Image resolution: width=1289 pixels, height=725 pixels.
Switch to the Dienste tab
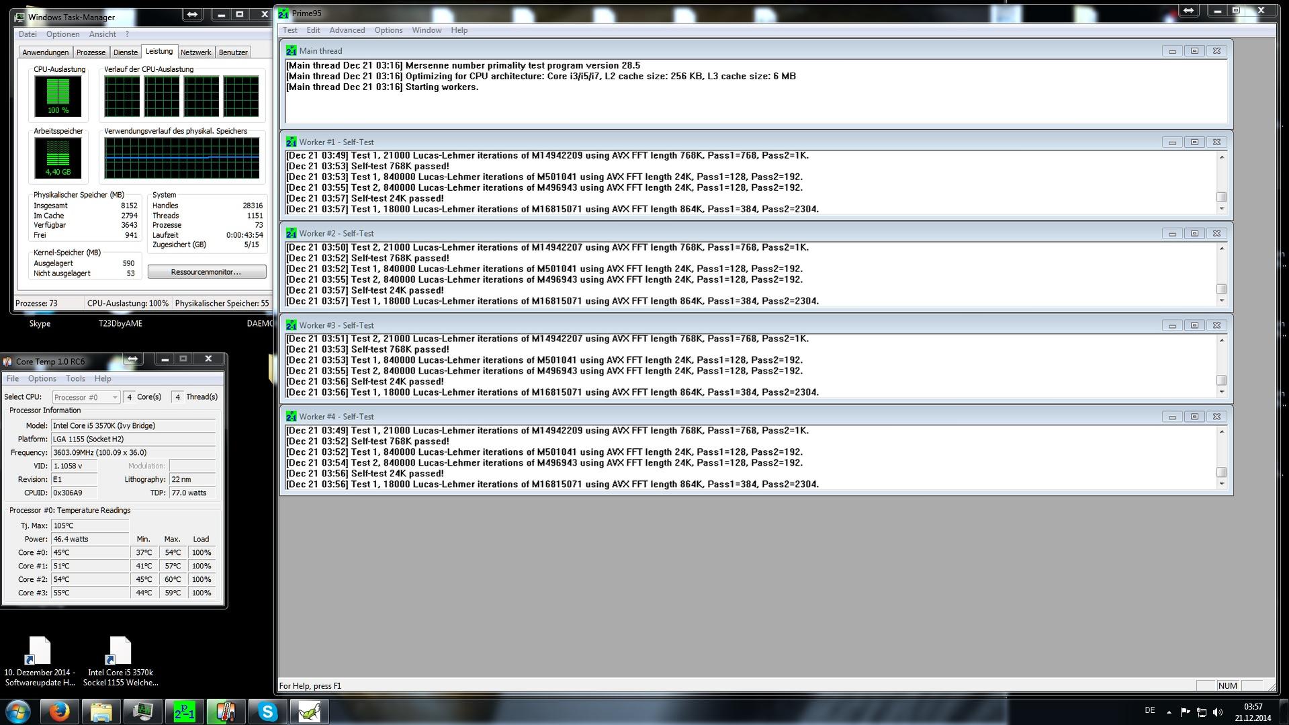126,52
